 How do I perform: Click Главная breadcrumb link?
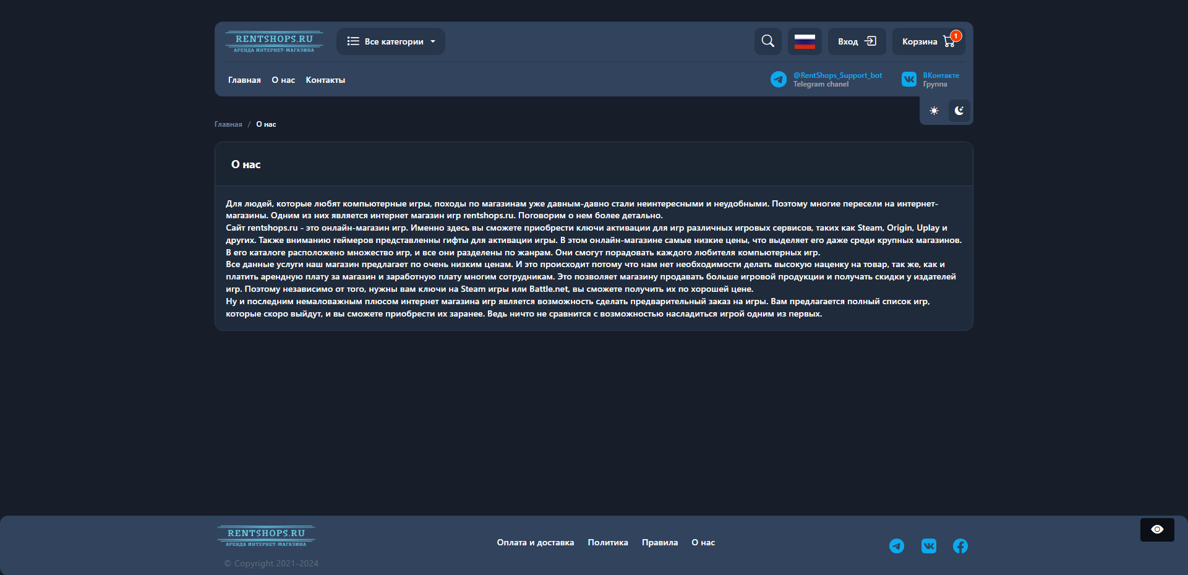point(228,124)
